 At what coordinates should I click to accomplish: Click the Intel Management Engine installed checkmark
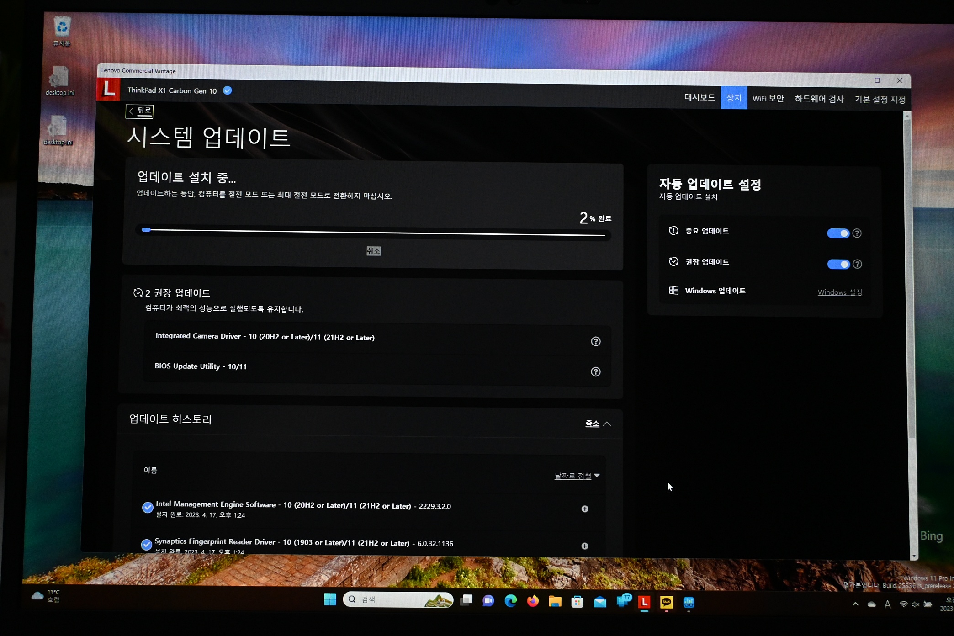click(148, 507)
